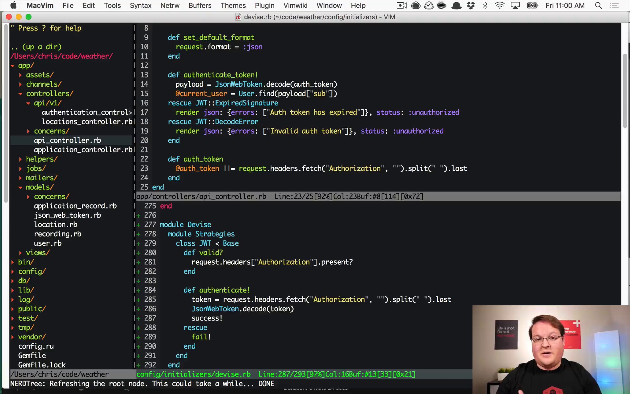The image size is (630, 394).
Task: Open the Buffers menu
Action: [x=200, y=5]
